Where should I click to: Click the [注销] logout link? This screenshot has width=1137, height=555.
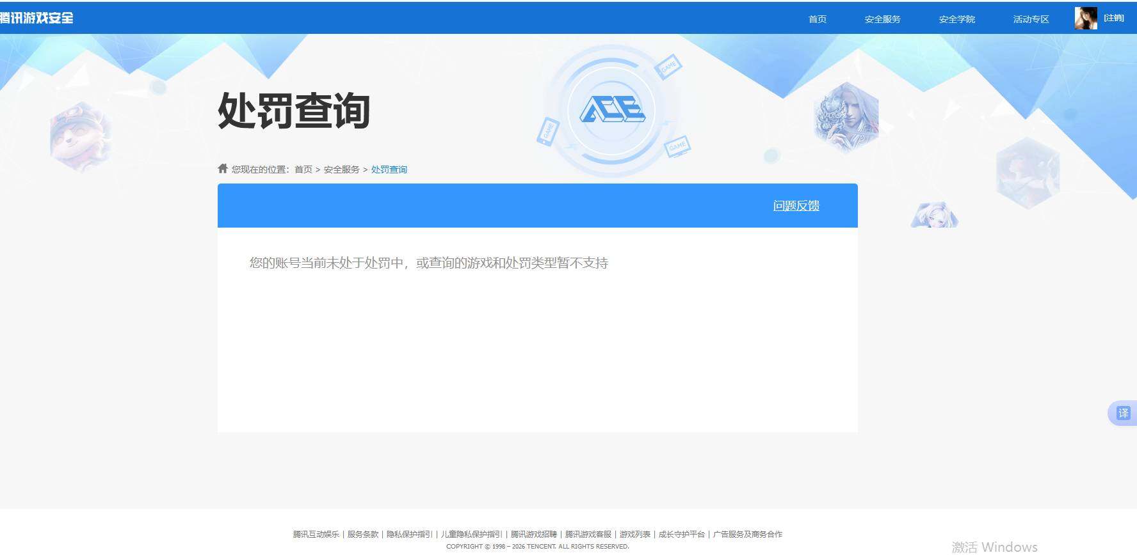(1114, 18)
